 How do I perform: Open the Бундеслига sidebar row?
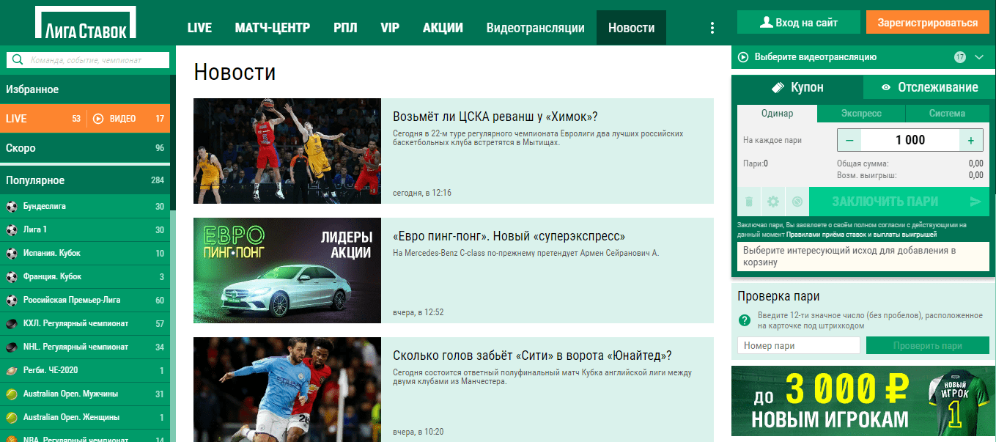(85, 206)
